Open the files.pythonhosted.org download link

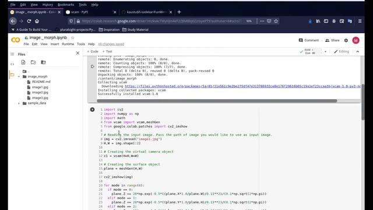[242, 86]
